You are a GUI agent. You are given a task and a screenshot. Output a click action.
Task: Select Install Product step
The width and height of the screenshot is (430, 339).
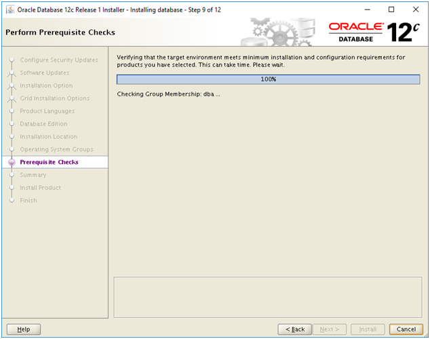(x=40, y=188)
